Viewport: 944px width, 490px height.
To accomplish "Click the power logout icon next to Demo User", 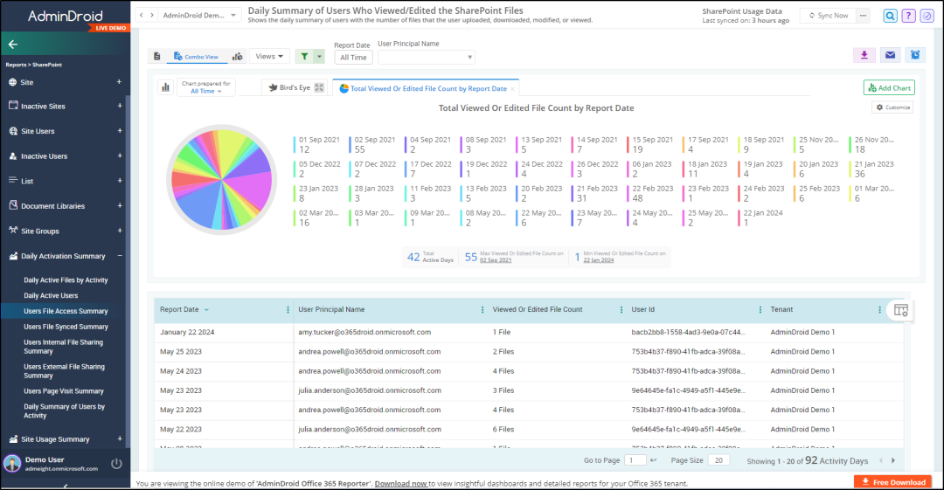I will (x=117, y=464).
